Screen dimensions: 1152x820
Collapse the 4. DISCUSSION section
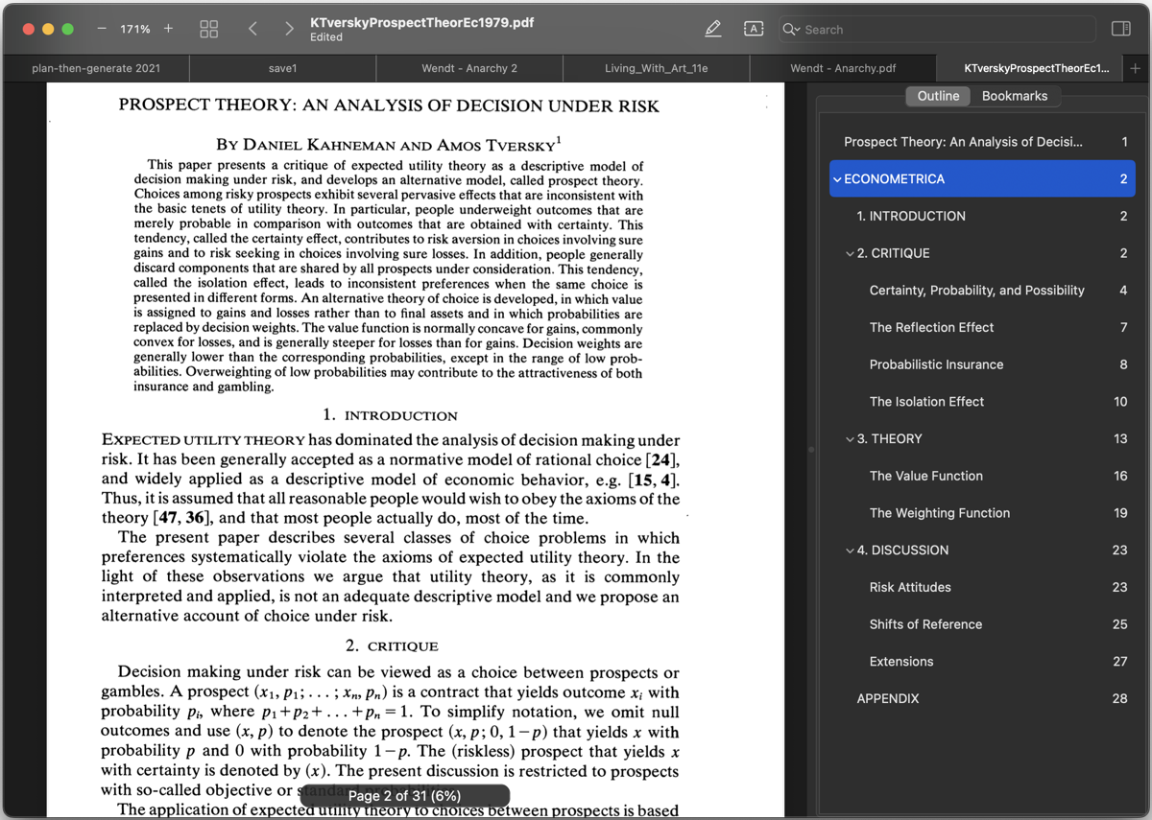pyautogui.click(x=850, y=551)
